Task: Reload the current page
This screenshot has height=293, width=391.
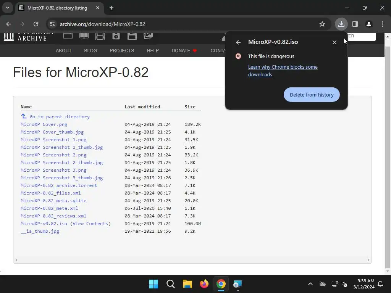Action: coord(36,24)
